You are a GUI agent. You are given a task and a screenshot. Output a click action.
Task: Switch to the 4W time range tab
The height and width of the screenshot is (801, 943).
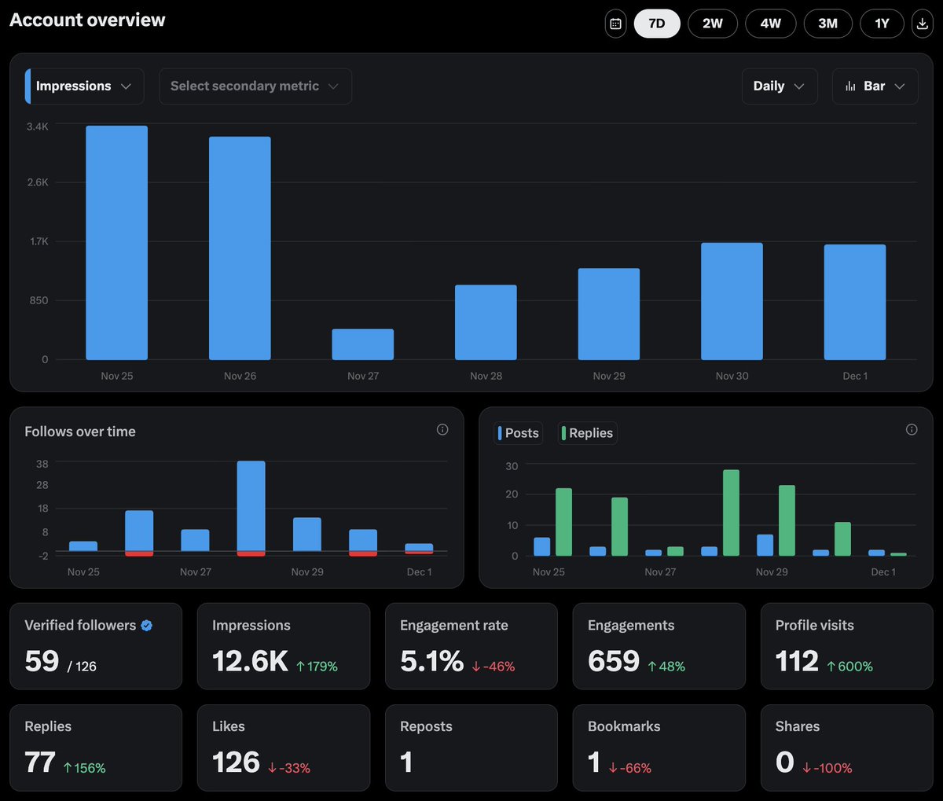771,24
